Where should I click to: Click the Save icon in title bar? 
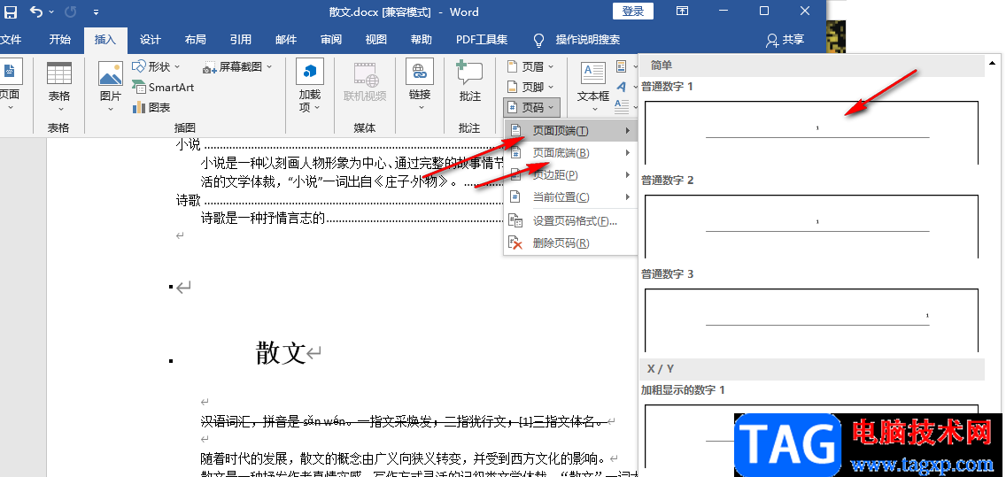11,12
